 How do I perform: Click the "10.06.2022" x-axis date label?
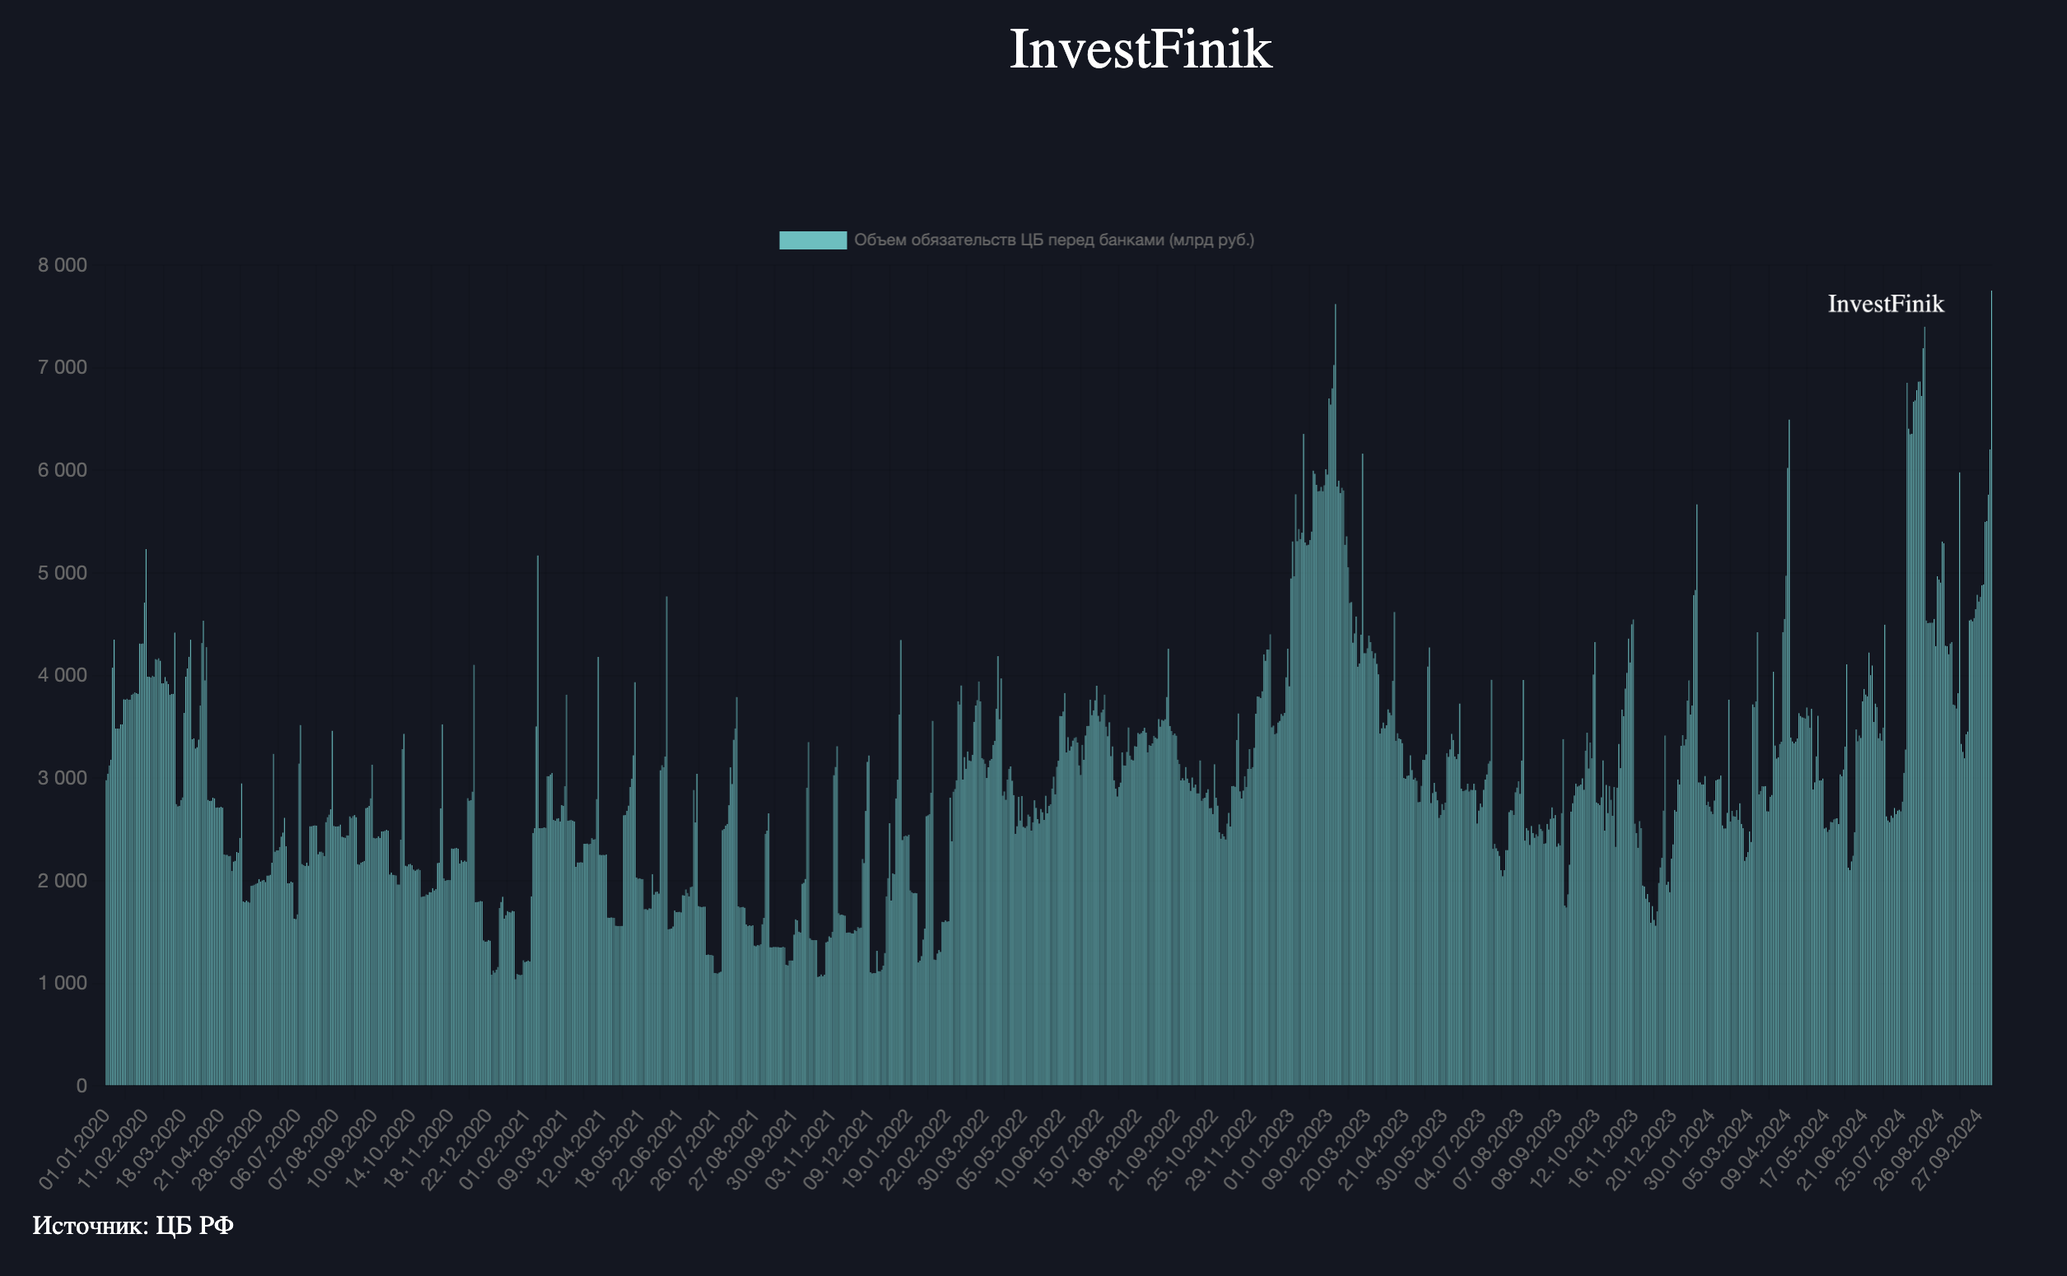[x=1031, y=1149]
